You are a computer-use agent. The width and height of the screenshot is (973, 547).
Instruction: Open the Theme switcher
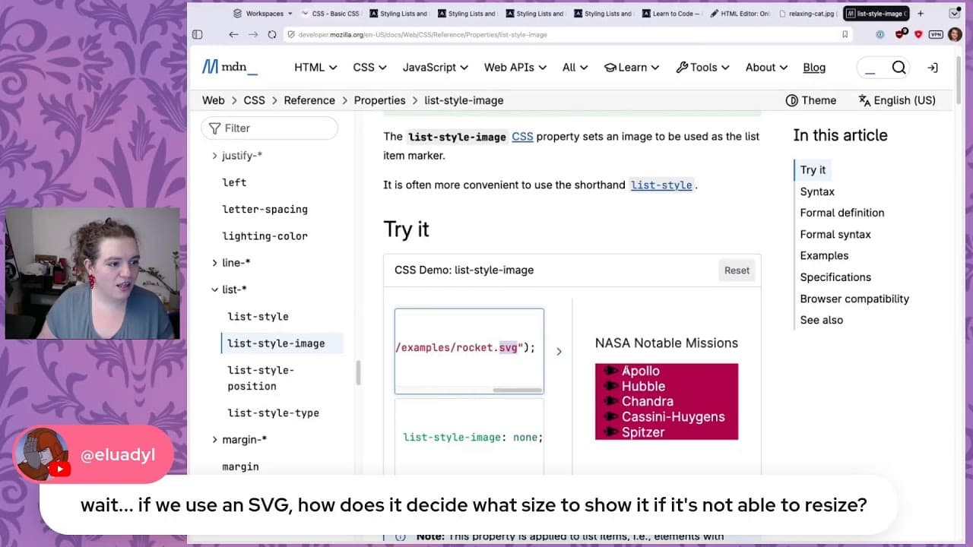click(811, 100)
